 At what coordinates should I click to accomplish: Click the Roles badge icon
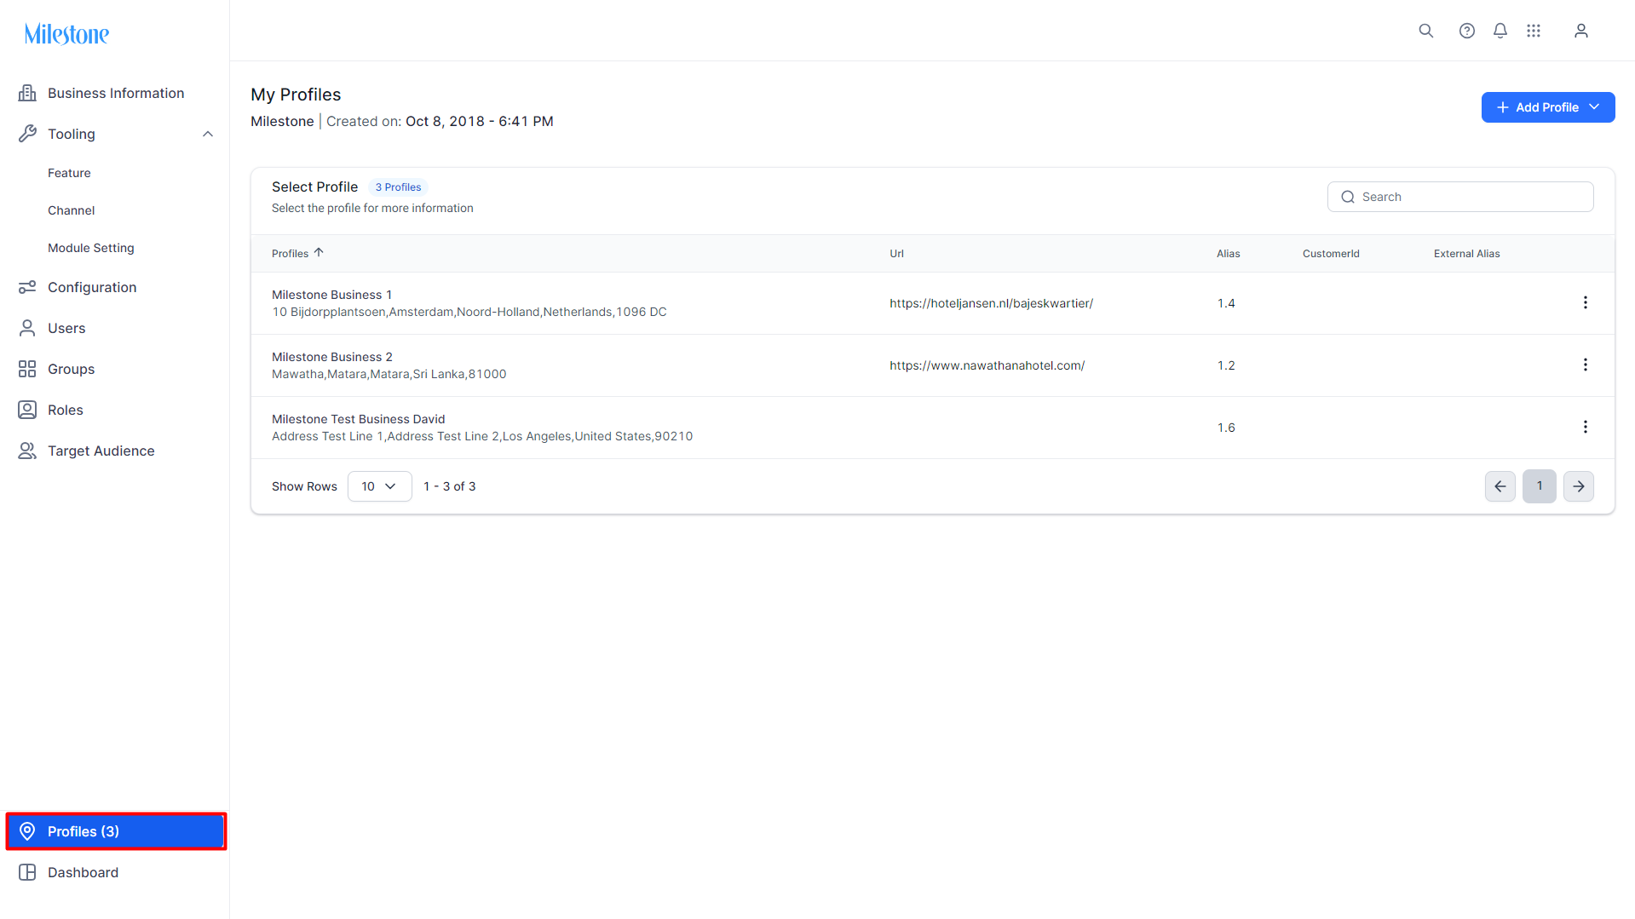27,410
